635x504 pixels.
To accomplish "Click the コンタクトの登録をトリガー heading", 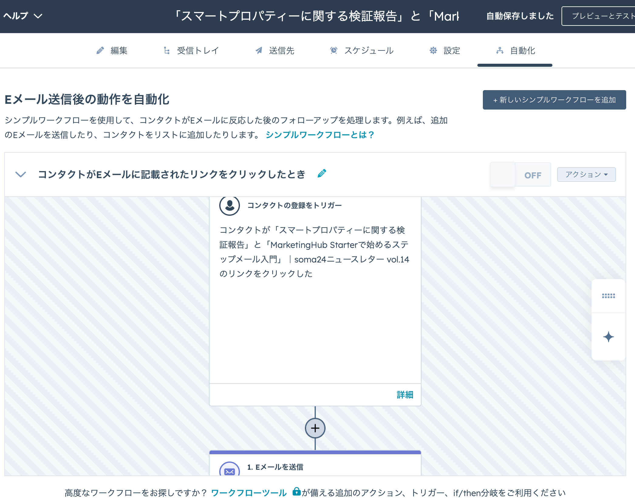I will point(294,205).
